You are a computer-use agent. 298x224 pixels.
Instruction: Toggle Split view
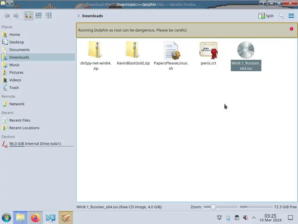pos(266,16)
